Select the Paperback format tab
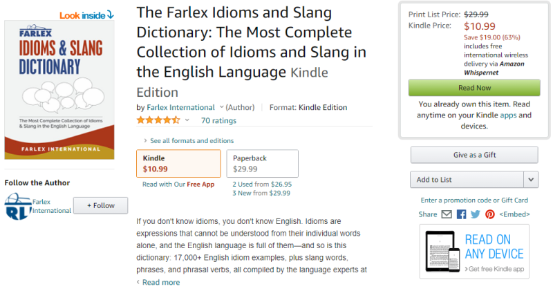 (262, 163)
